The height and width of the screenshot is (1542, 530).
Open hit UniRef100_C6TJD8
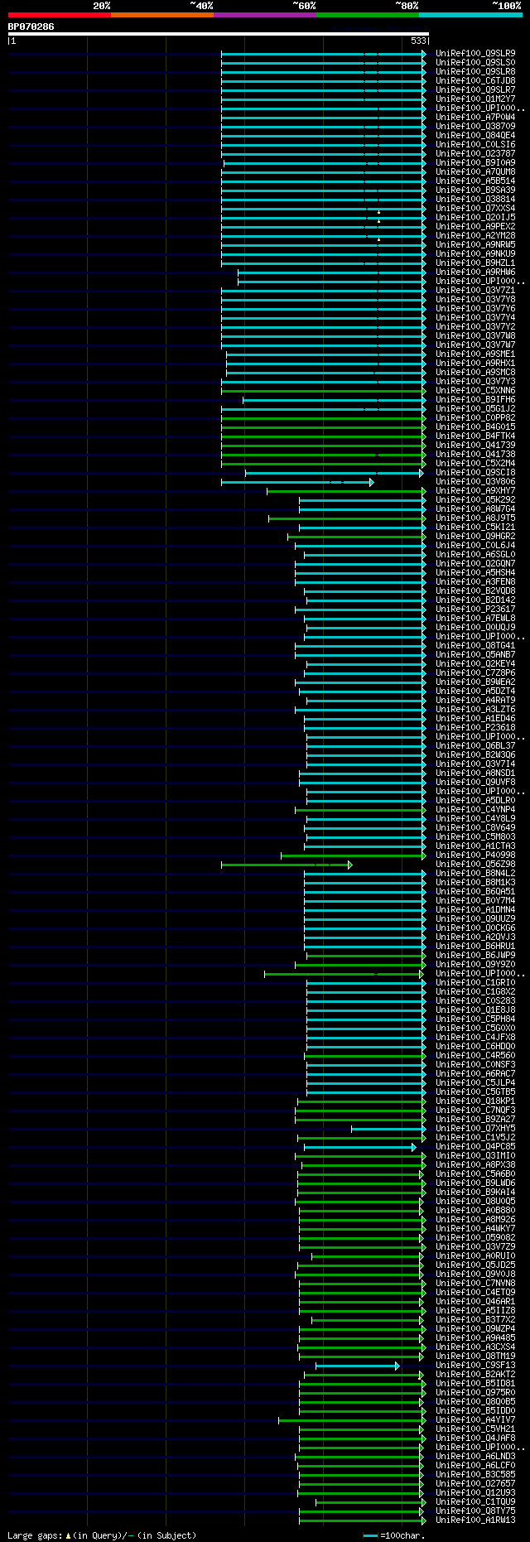tap(475, 81)
